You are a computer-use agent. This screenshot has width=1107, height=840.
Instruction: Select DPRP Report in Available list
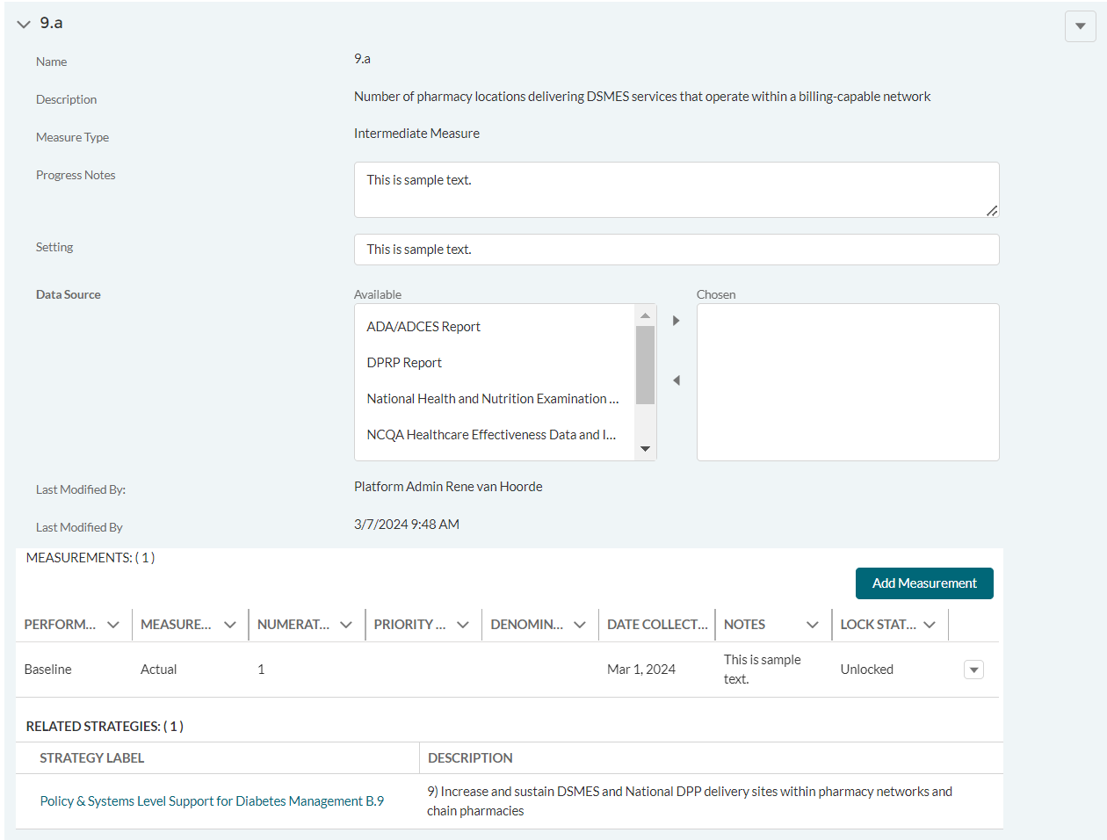coord(404,363)
